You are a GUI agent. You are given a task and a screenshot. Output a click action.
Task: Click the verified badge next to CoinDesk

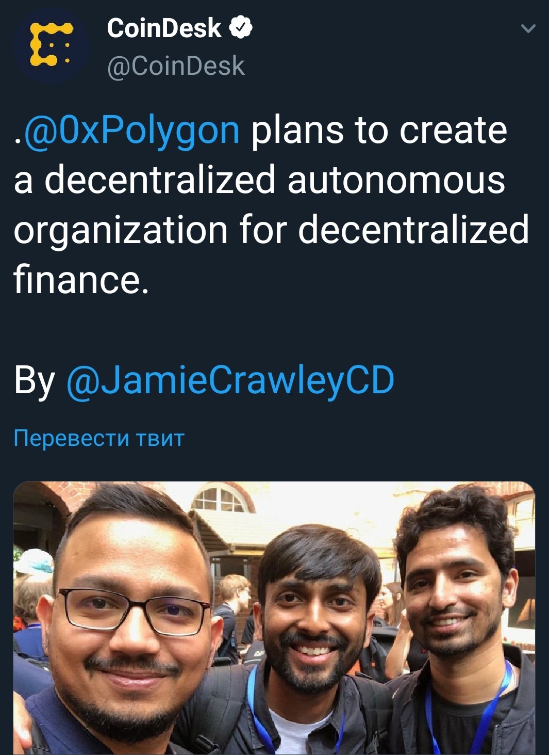point(240,28)
